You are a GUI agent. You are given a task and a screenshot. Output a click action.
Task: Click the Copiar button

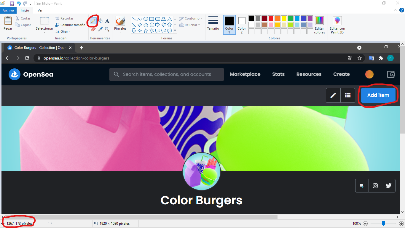tap(23, 25)
